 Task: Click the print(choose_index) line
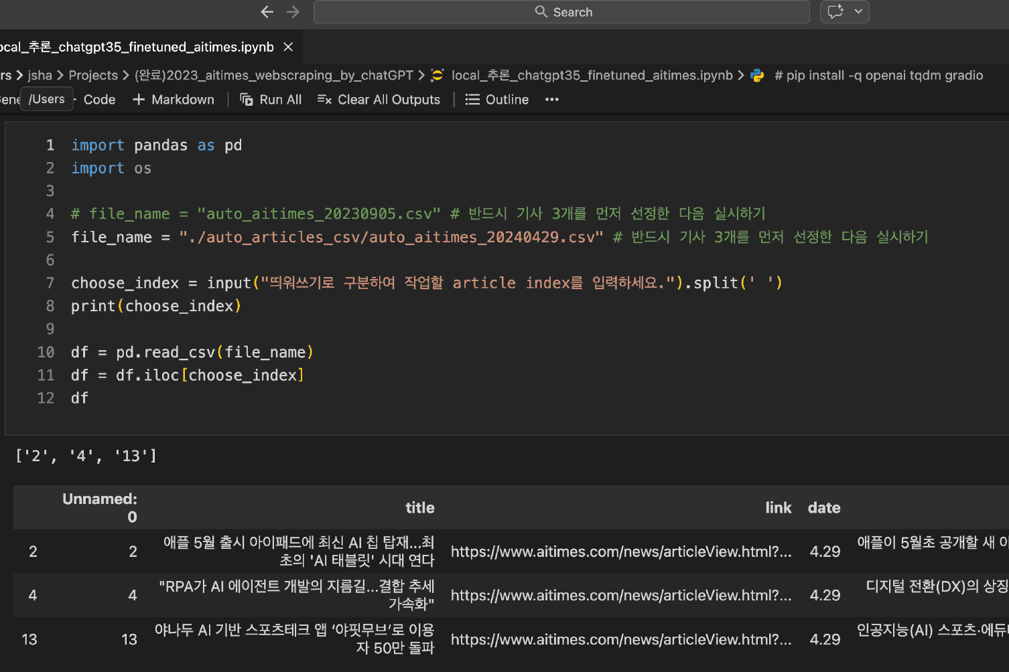tap(156, 306)
